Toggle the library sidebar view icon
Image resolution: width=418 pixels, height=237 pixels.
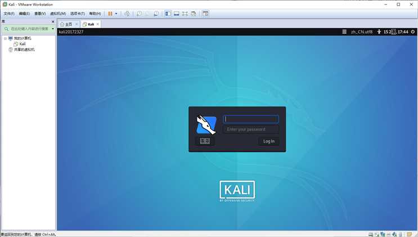[168, 14]
